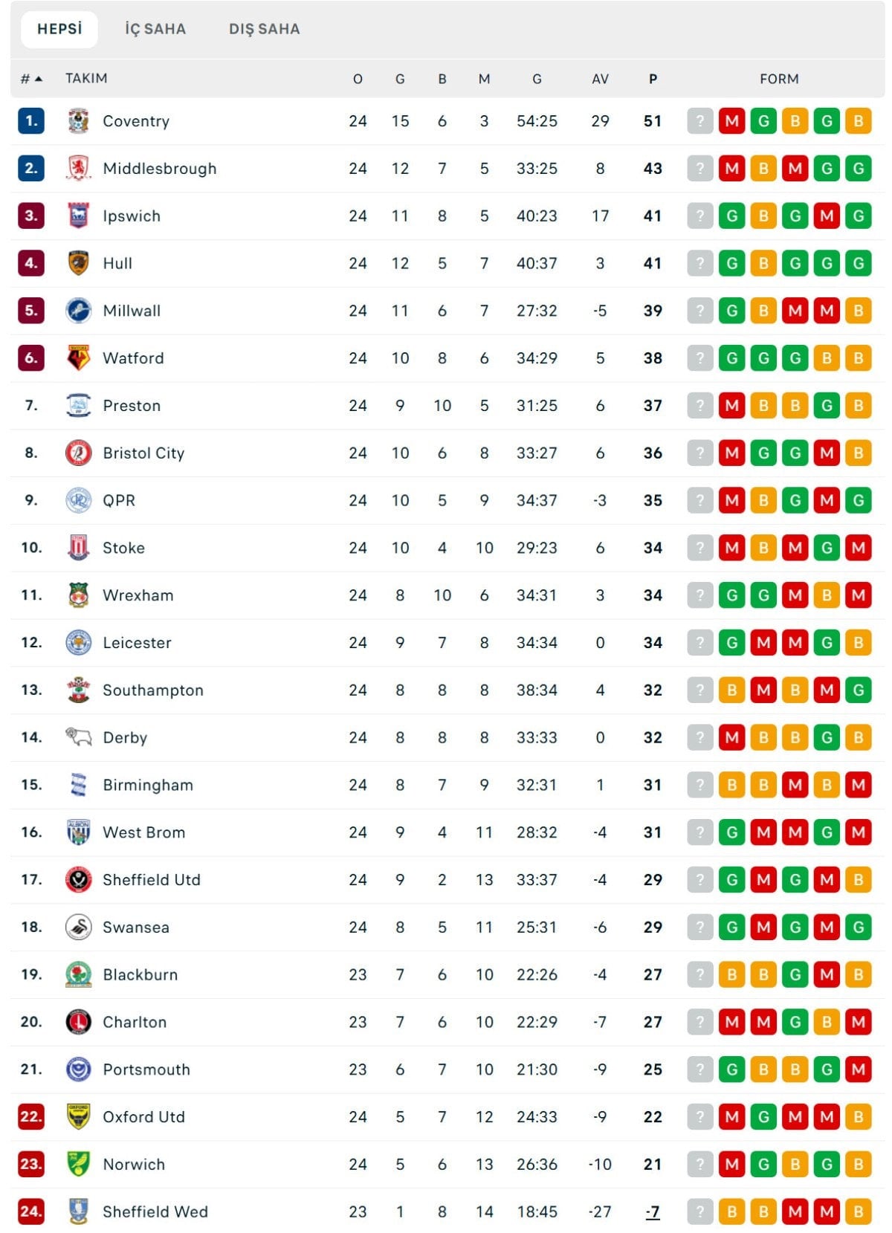The height and width of the screenshot is (1233, 892).
Task: Open the Bristol City team link
Action: (143, 453)
